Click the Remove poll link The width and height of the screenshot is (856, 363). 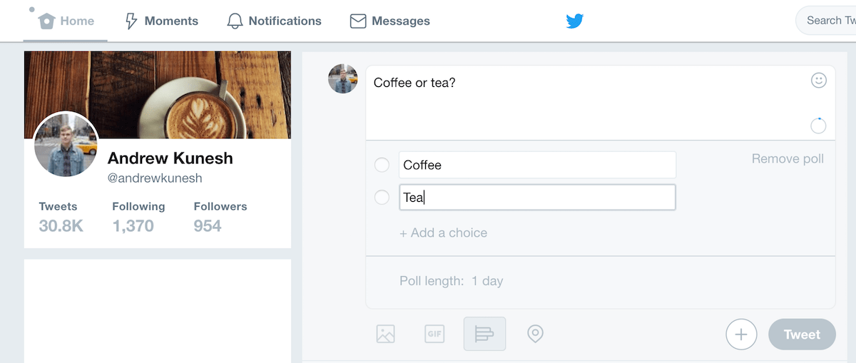[788, 159]
